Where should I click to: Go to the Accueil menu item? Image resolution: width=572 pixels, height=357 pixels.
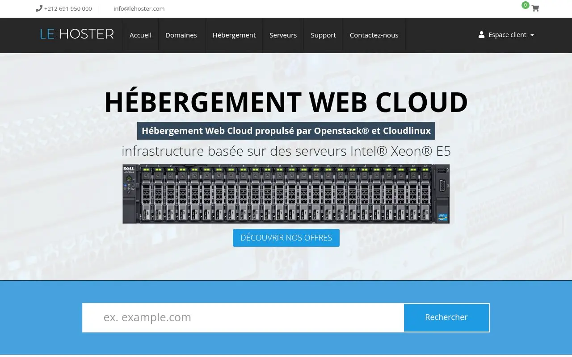point(140,35)
